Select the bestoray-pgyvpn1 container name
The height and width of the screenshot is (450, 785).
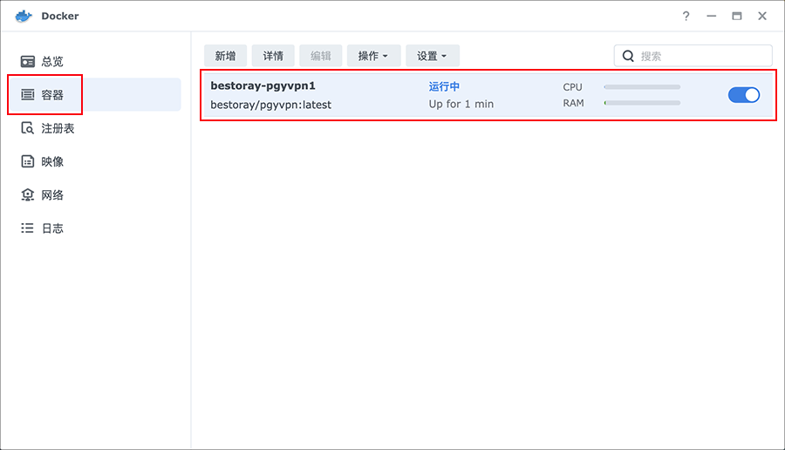(x=263, y=85)
